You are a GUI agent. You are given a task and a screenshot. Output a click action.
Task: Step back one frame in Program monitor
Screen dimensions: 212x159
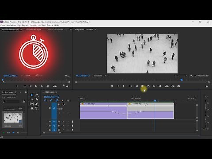[x=137, y=86]
